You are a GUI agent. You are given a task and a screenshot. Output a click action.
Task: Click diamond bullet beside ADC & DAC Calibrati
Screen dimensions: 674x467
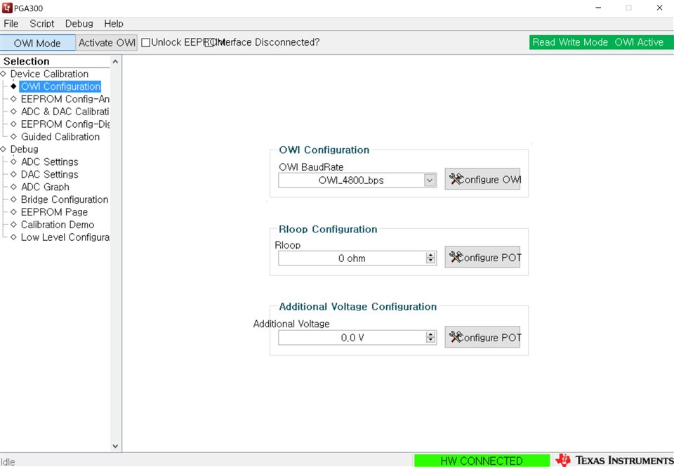click(13, 112)
